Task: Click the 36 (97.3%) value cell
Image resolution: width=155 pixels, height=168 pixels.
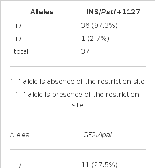Action: point(99,25)
